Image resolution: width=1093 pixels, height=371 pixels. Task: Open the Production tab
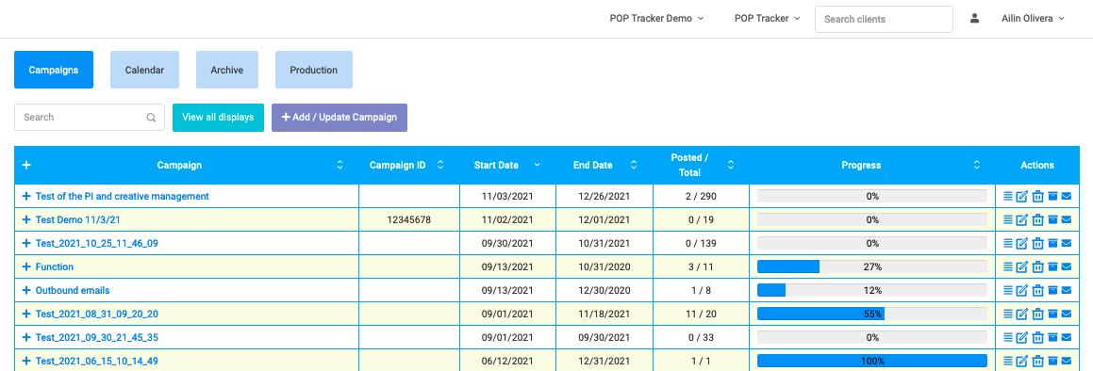tap(314, 70)
